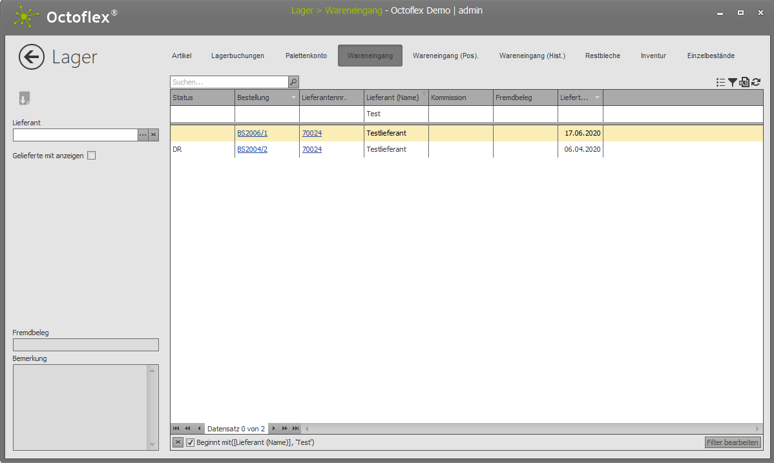This screenshot has height=463, width=774.
Task: Remove the active filter with X button
Action: (x=178, y=442)
